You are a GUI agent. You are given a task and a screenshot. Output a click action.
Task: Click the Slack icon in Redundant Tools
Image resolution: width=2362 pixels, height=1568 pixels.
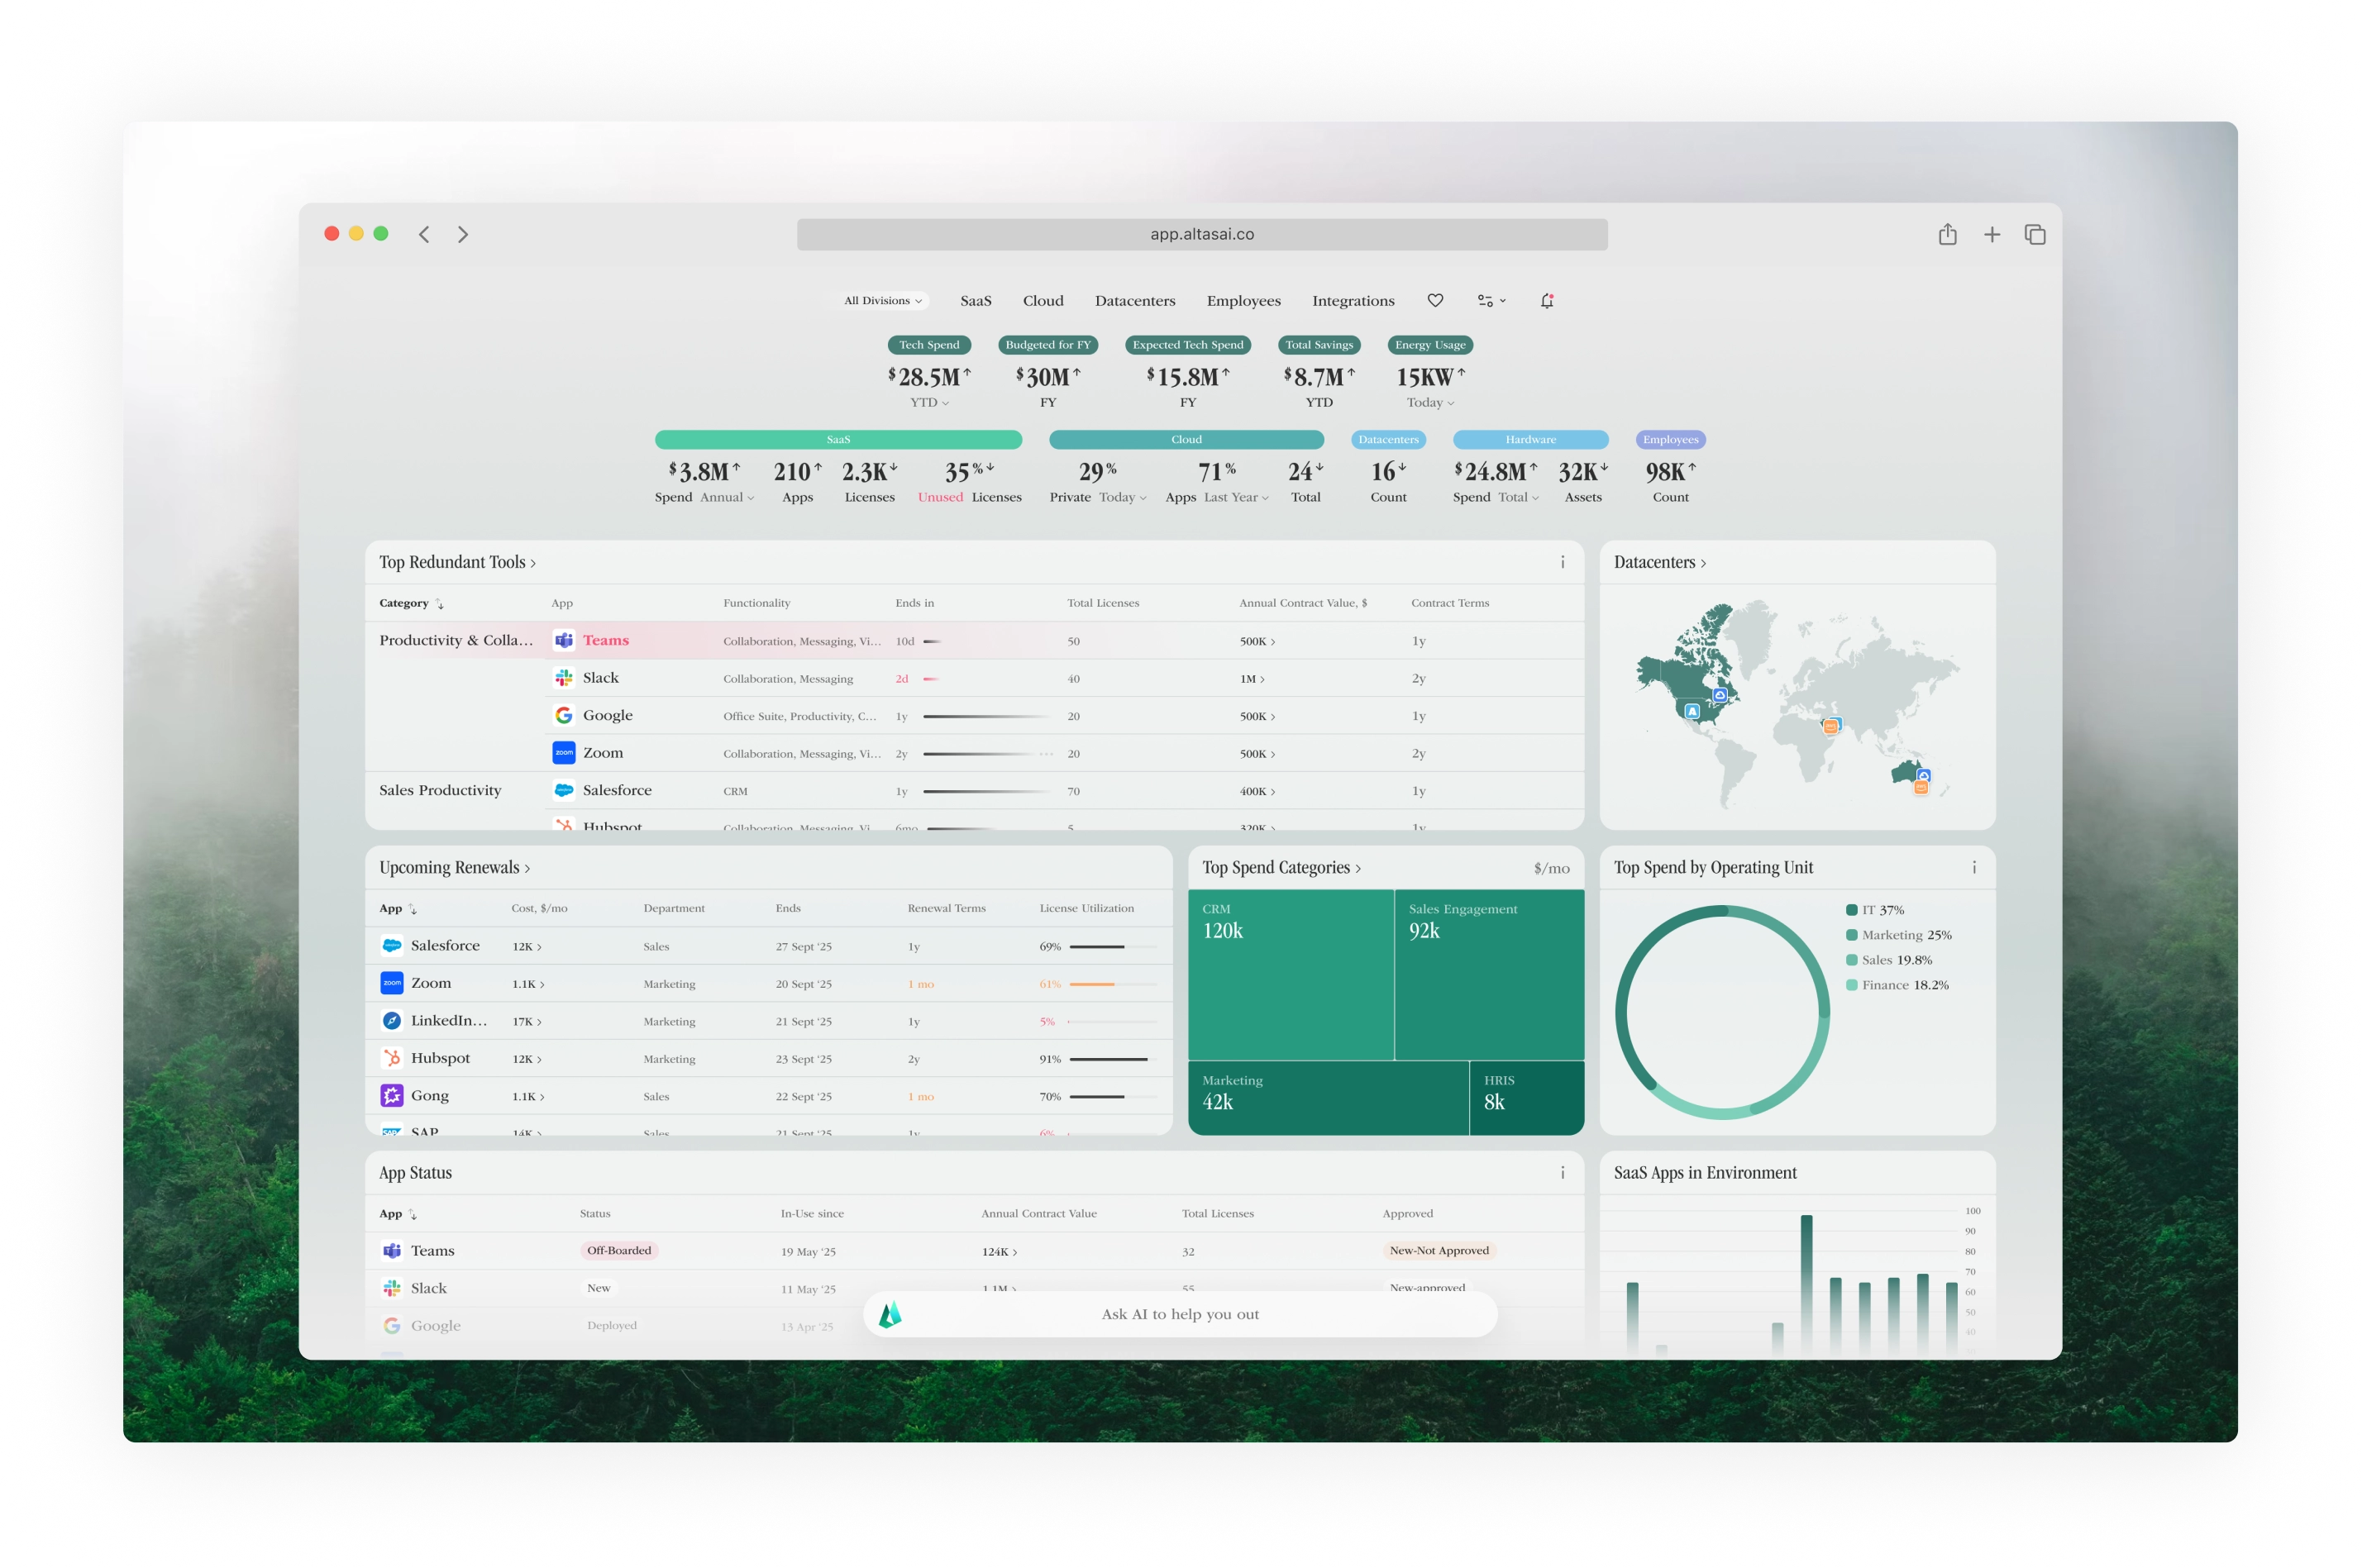(x=564, y=678)
